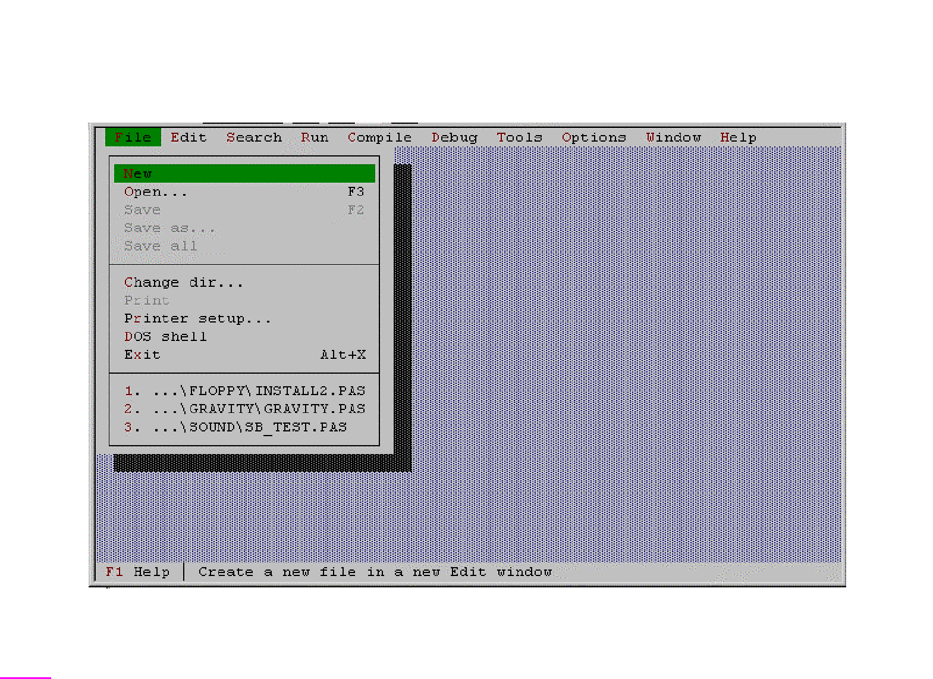Image resolution: width=933 pixels, height=679 pixels.
Task: Open the Help menu
Action: 738,137
